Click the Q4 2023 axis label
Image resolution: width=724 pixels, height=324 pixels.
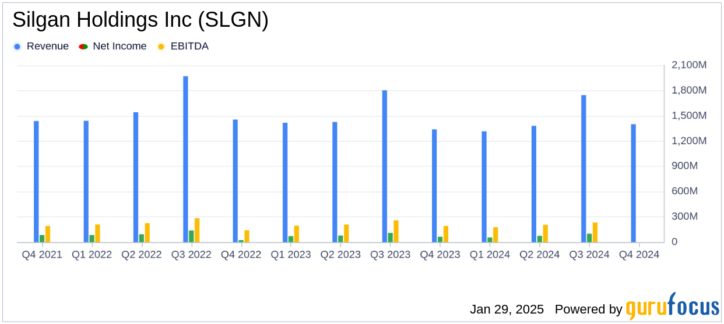440,255
